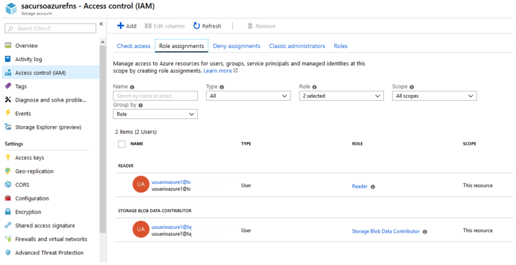Collapse the sidebar with double chevron
This screenshot has width=516, height=265.
click(101, 24)
